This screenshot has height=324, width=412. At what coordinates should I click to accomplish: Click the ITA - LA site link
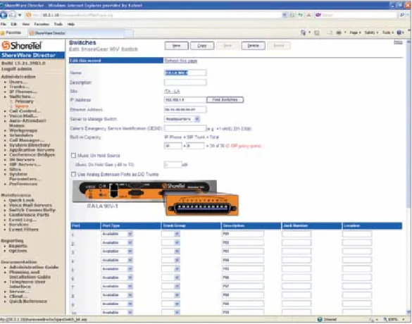point(172,91)
